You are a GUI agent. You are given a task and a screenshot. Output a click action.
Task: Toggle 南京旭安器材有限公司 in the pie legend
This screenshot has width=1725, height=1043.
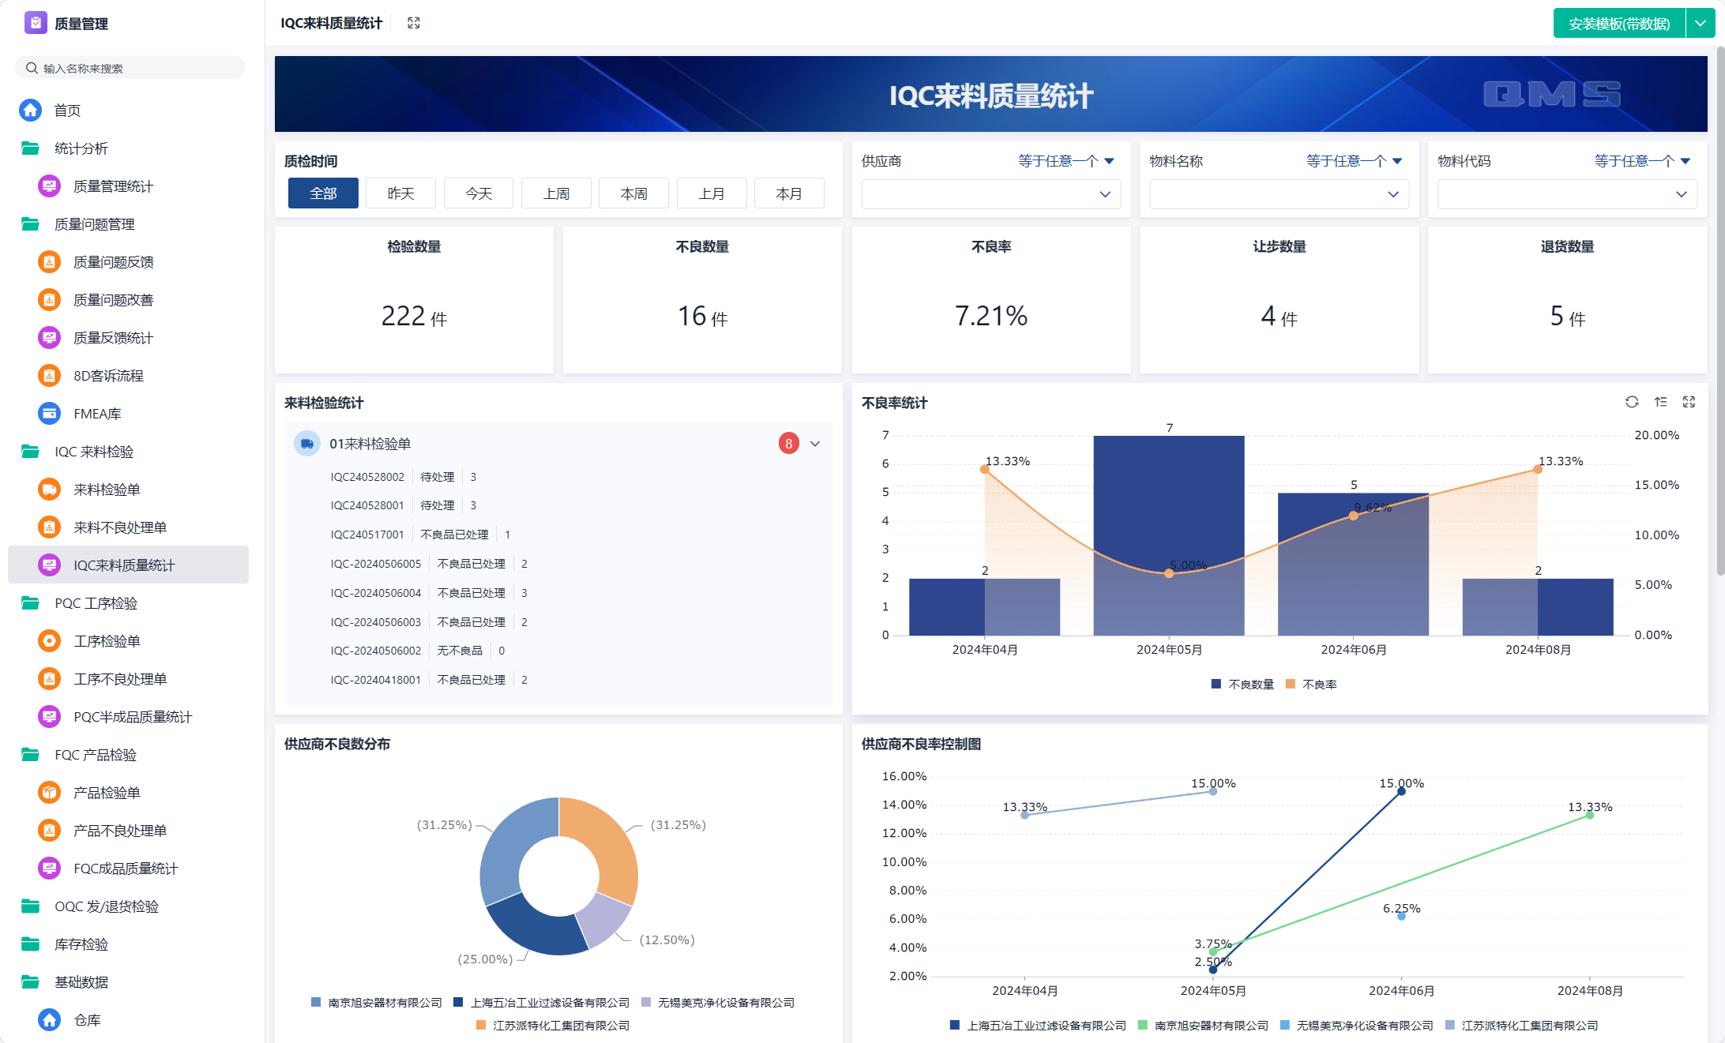click(377, 1003)
